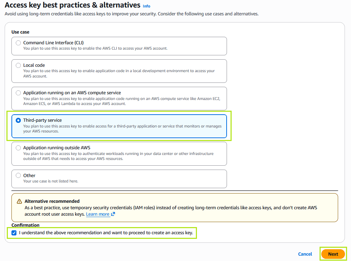Viewport: 351px width, 261px height.
Task: Choose the Local code use case
Action: pyautogui.click(x=18, y=65)
